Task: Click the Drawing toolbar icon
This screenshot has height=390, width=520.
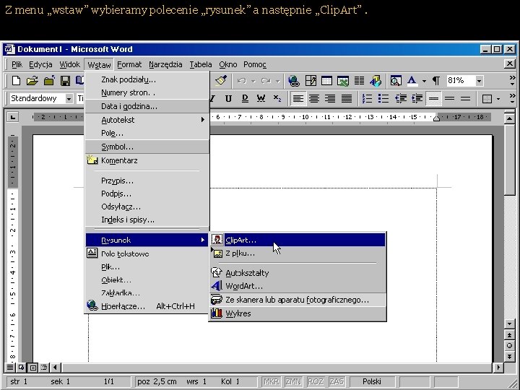Action: pyautogui.click(x=376, y=81)
